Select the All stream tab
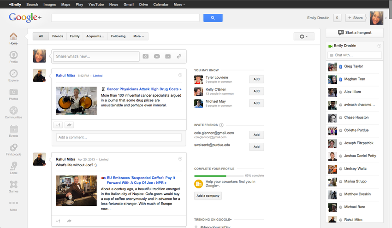392x228 pixels. pos(41,36)
